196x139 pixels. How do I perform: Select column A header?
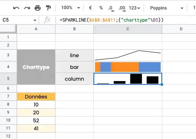(x=36, y=29)
